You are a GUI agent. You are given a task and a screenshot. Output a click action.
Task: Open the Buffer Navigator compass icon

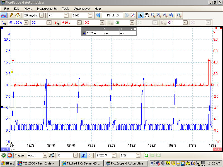[133, 15]
